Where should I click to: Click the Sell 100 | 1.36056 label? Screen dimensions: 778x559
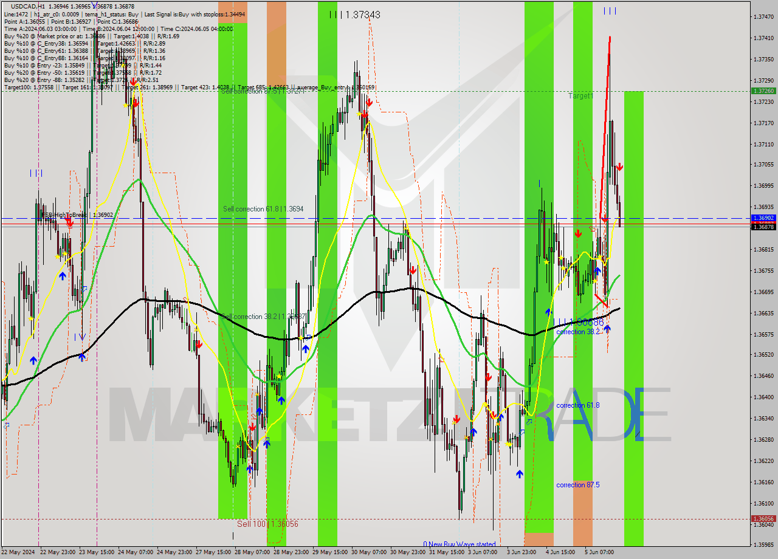(267, 524)
